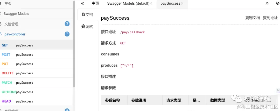This screenshot has height=111, width=280.
Task: Collapse the pay-controller group
Action: point(36,34)
